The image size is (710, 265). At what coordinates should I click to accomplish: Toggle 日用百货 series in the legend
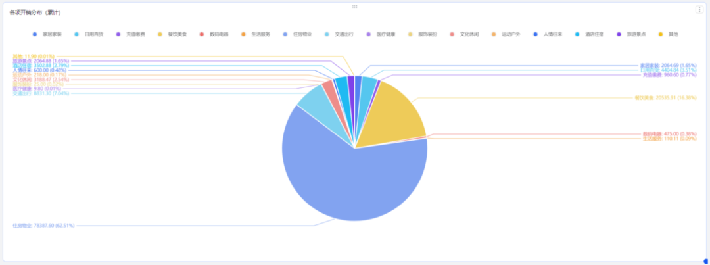(89, 34)
